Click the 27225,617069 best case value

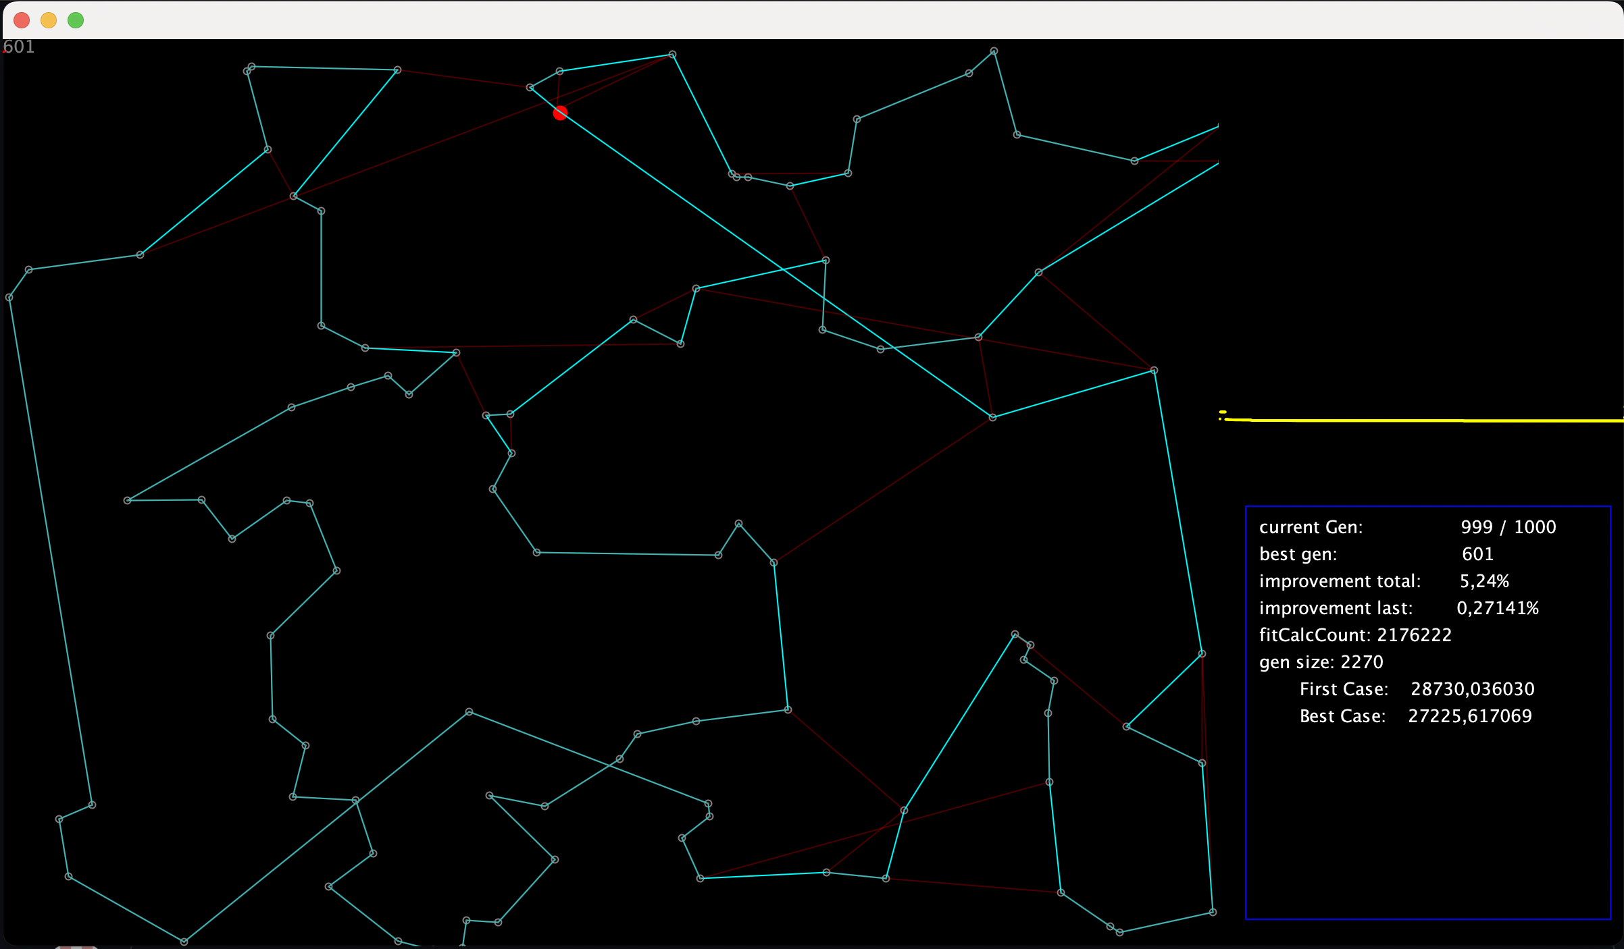click(x=1469, y=716)
